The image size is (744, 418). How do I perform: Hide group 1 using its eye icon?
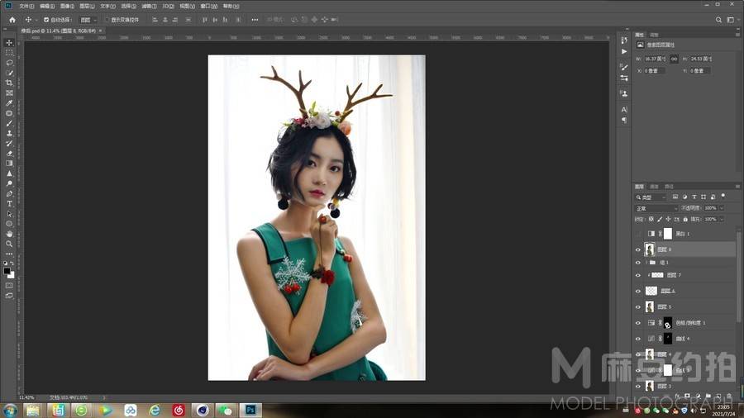(x=638, y=263)
